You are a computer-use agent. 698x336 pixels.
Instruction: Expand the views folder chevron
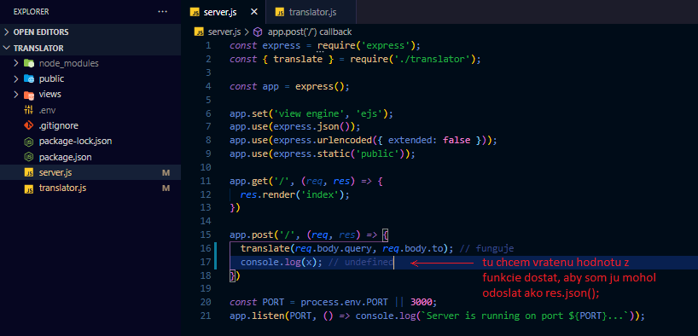[16, 95]
